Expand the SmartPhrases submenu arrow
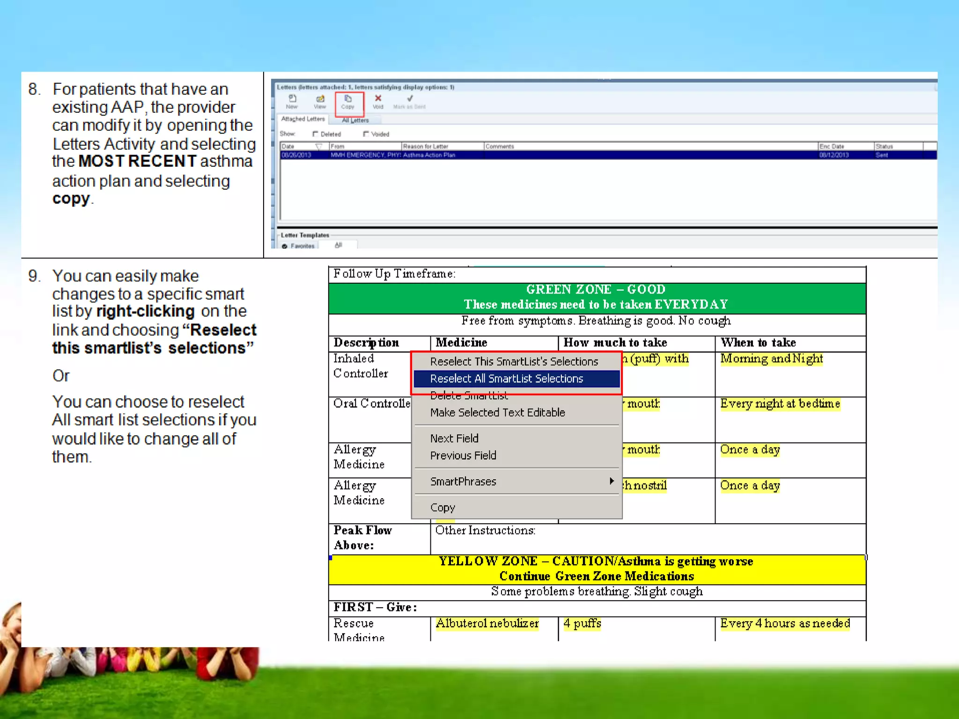 [612, 481]
